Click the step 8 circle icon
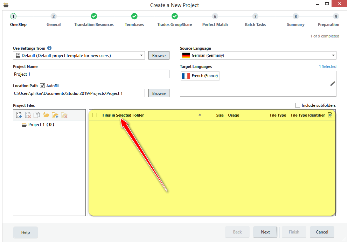 tap(295, 16)
